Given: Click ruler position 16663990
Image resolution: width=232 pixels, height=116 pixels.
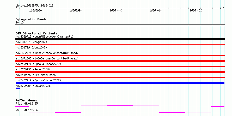Looking at the screenshot, I should tap(76, 10).
